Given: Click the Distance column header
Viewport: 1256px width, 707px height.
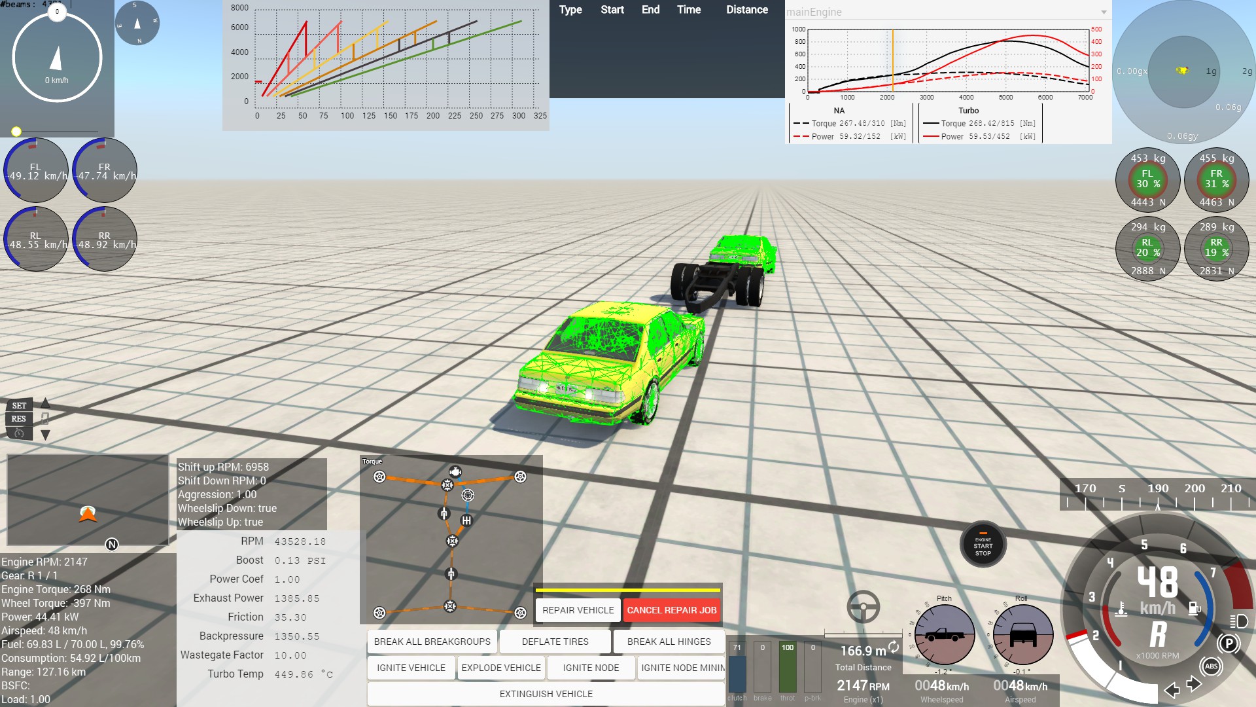Looking at the screenshot, I should [x=747, y=10].
